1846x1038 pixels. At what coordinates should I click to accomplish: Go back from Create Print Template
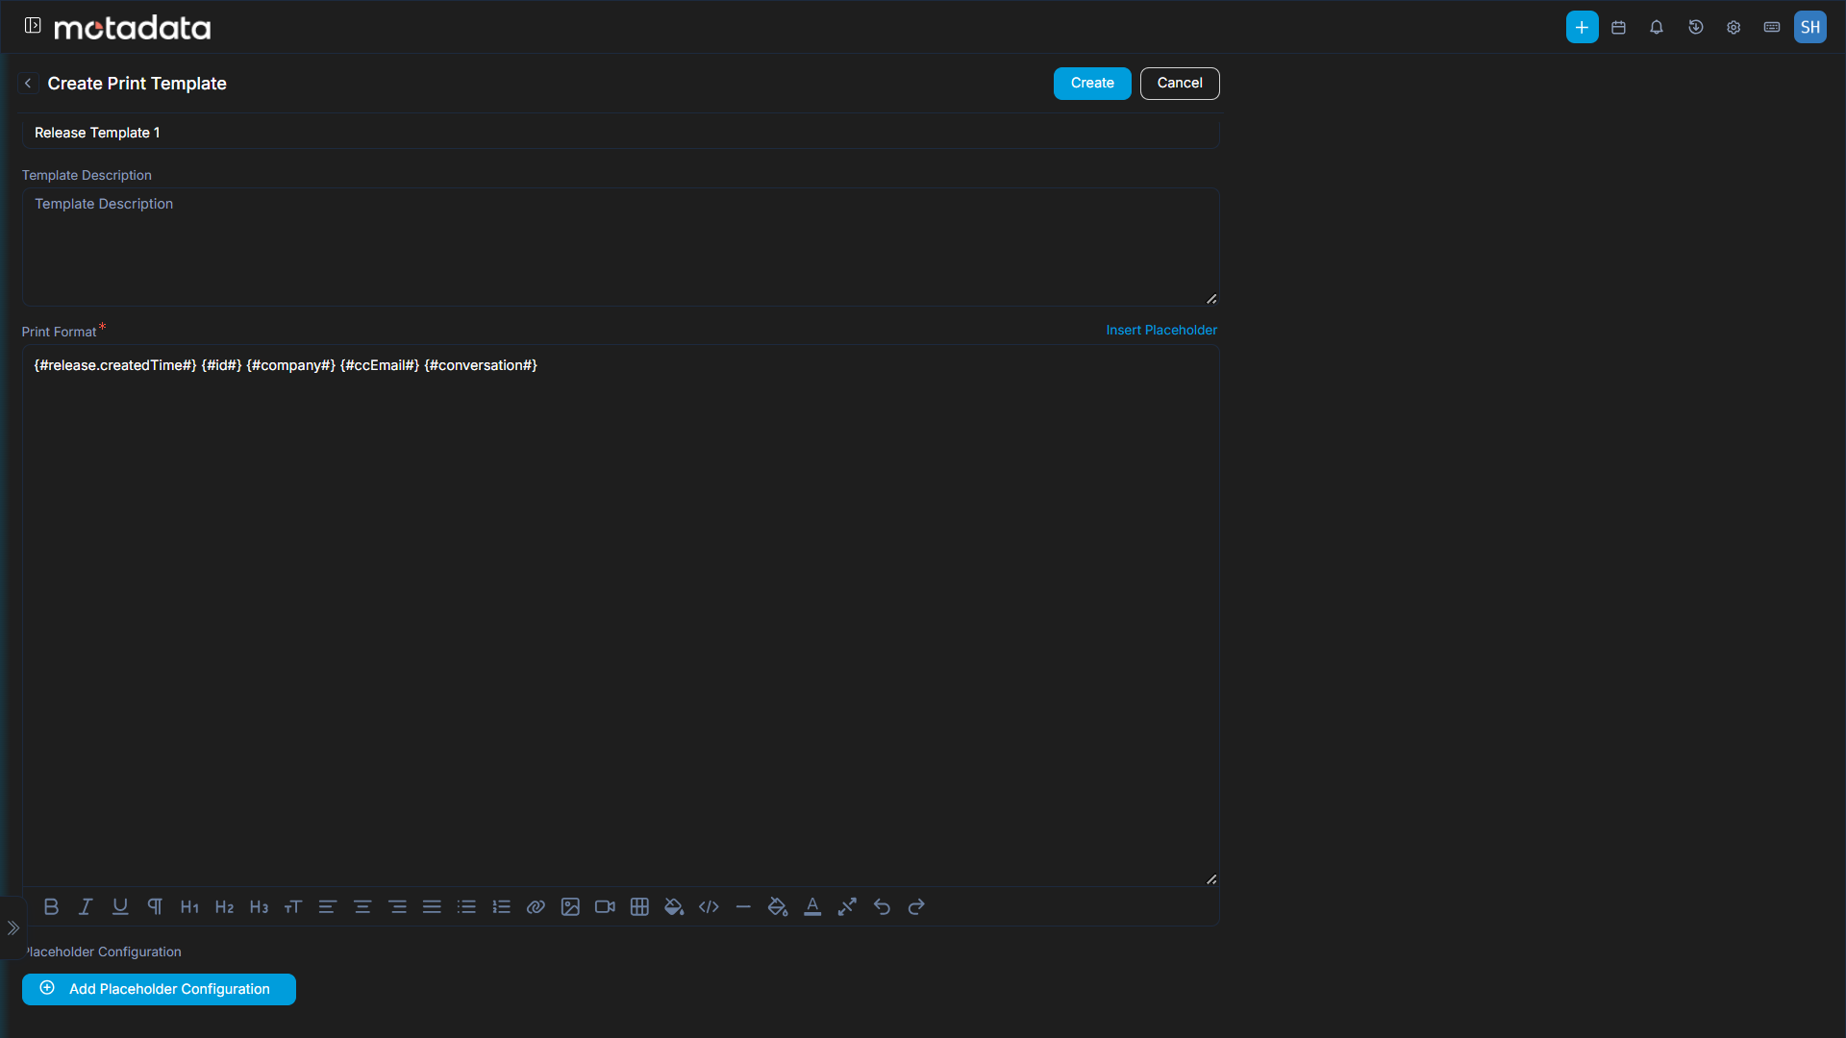point(28,84)
